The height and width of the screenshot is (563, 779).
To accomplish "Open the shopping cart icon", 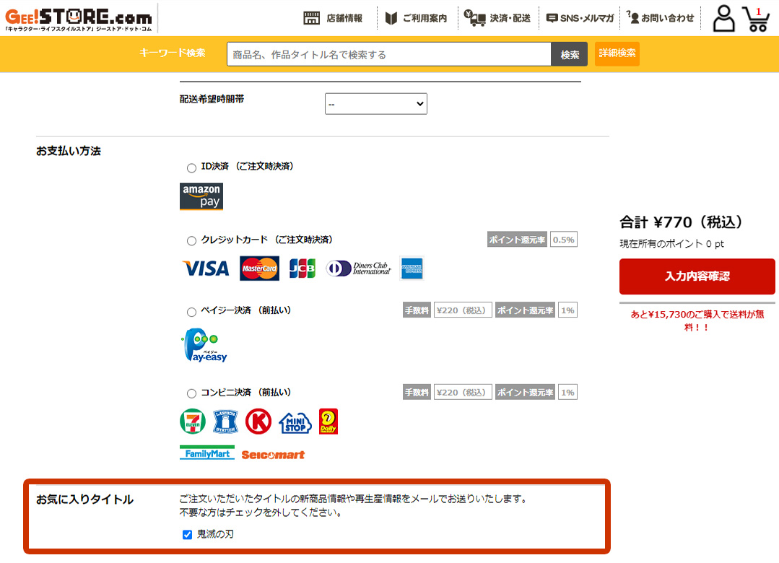I will coord(756,19).
